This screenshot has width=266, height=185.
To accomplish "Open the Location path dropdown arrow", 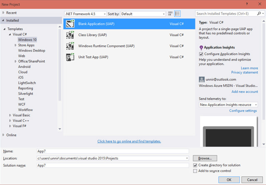I will point(187,158).
